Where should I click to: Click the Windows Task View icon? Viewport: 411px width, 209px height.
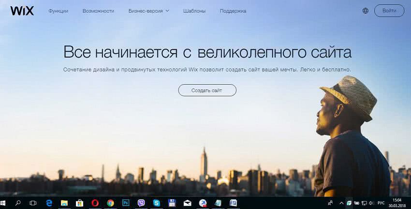(33, 203)
